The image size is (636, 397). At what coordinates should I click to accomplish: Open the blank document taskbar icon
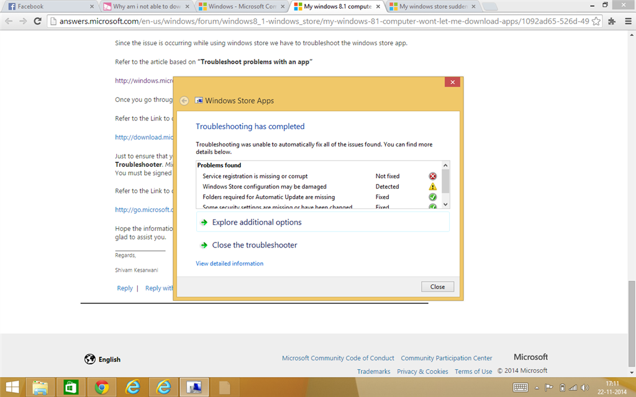[225, 387]
